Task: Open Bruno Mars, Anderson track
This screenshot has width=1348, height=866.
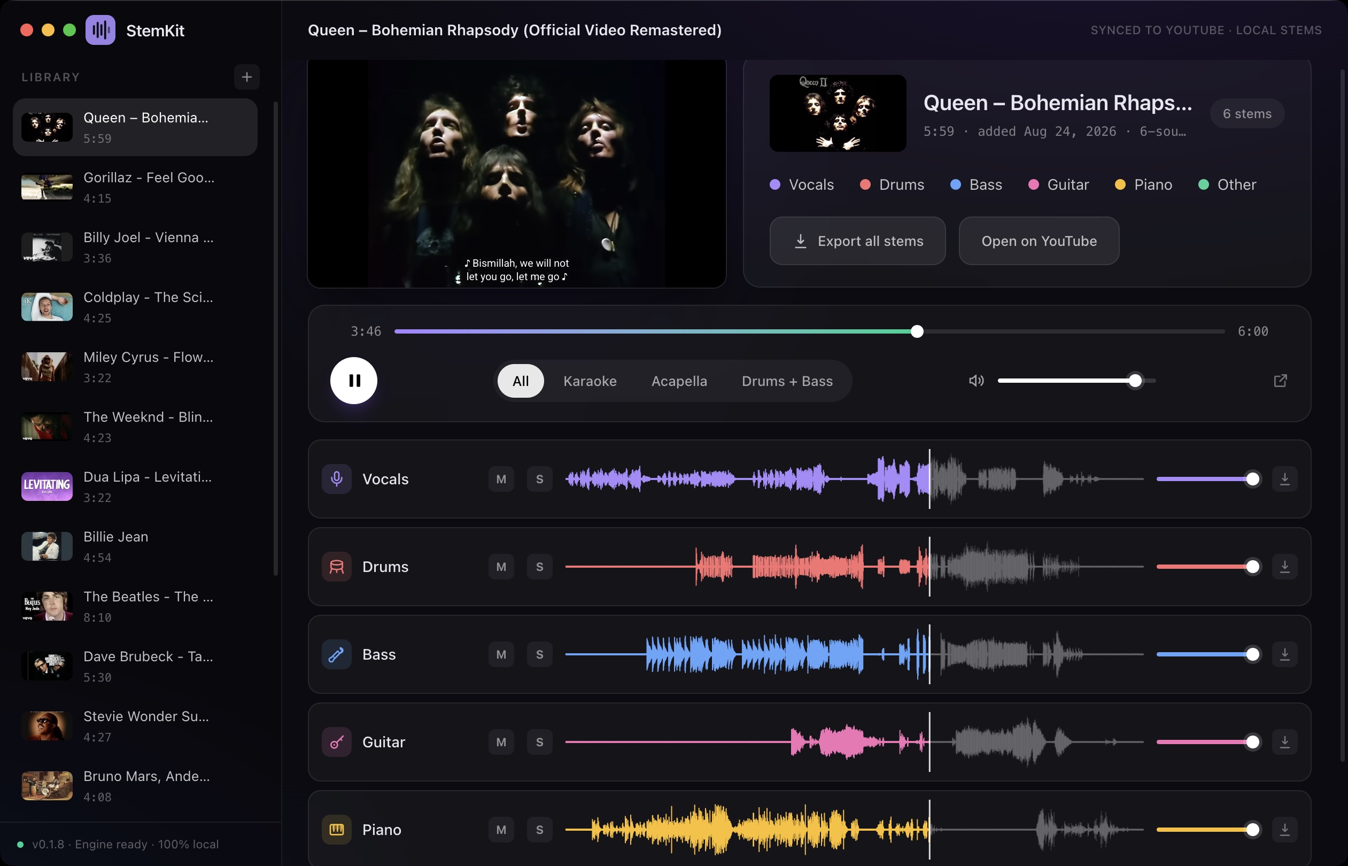Action: pos(135,786)
